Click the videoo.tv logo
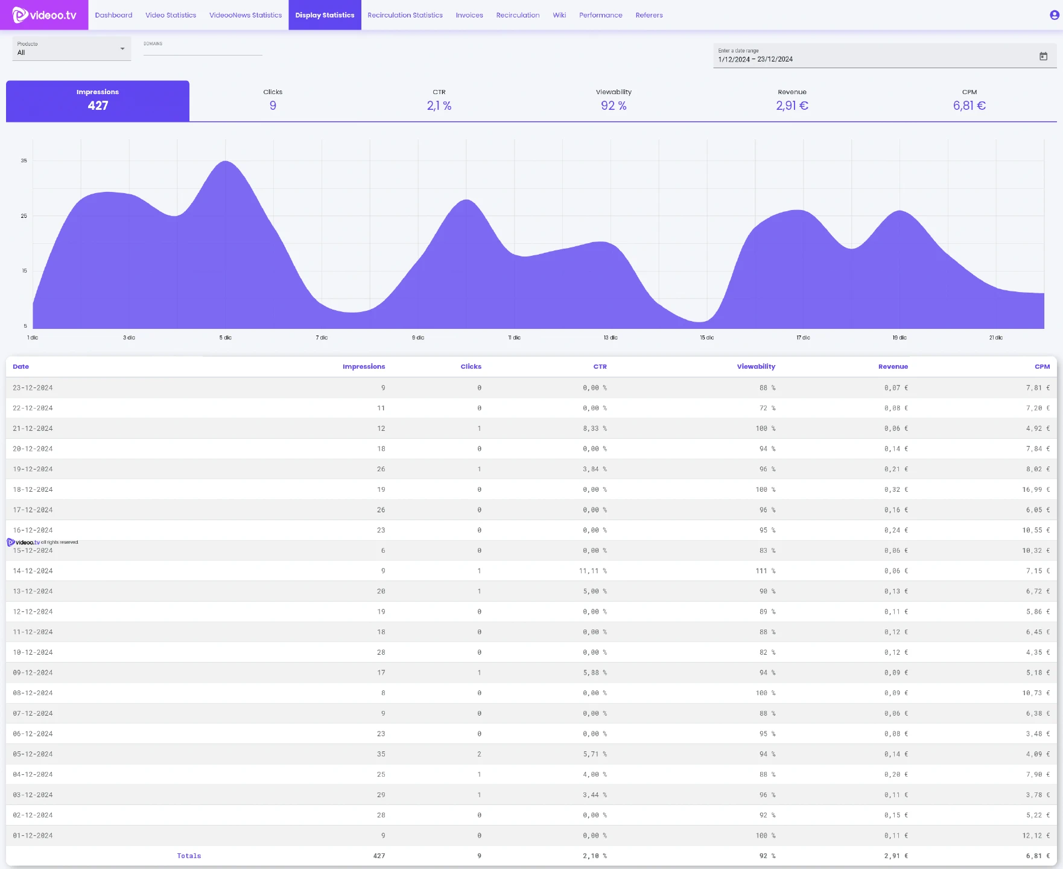This screenshot has height=869, width=1063. (44, 15)
